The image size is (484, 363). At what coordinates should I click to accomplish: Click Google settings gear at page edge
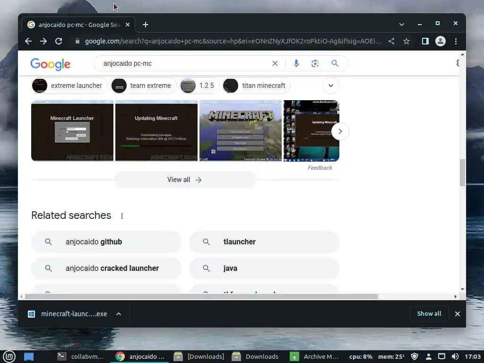[x=458, y=63]
